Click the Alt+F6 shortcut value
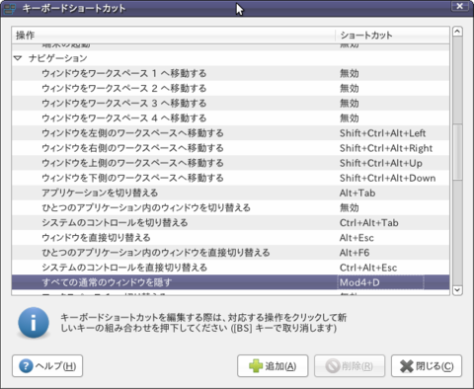 pyautogui.click(x=355, y=253)
